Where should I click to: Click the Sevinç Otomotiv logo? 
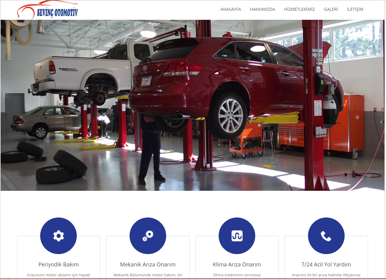48,10
